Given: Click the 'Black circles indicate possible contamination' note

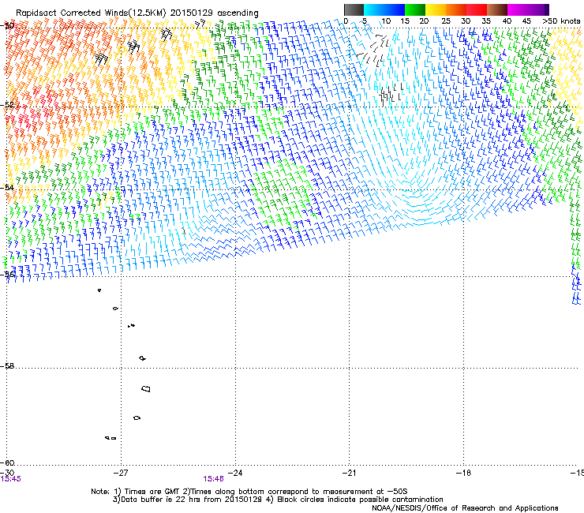Looking at the screenshot, I should click(x=355, y=500).
